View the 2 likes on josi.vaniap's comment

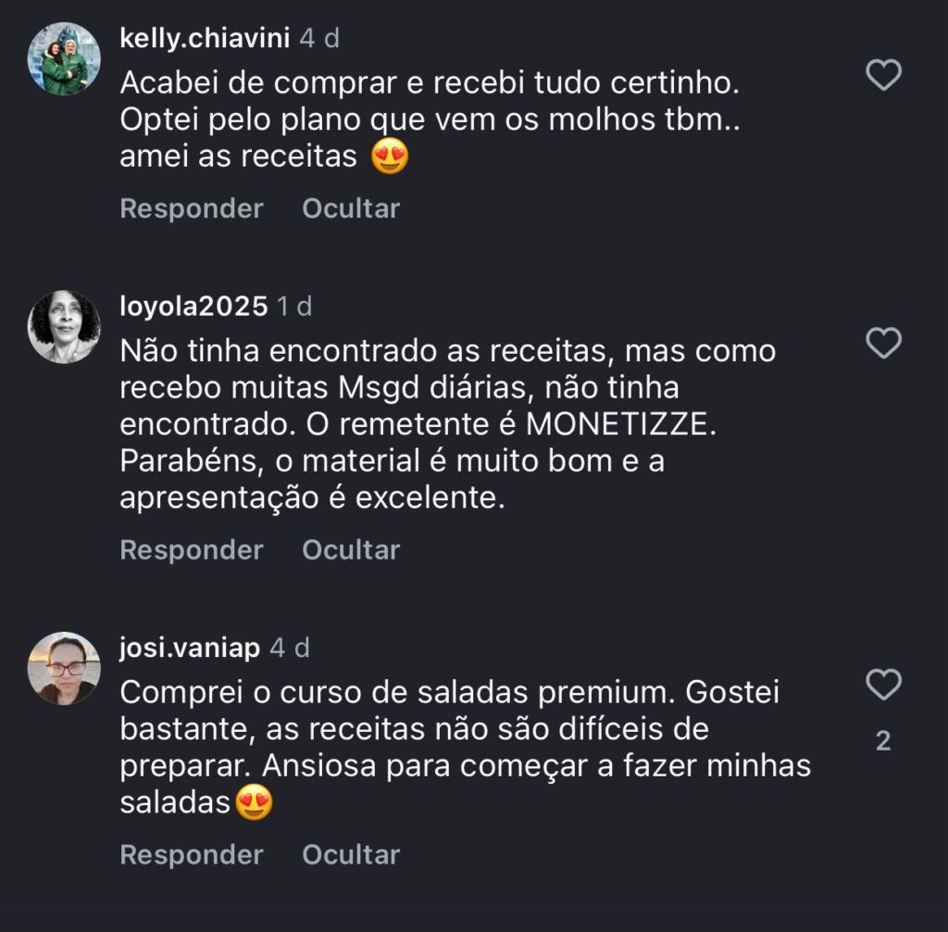click(x=883, y=741)
